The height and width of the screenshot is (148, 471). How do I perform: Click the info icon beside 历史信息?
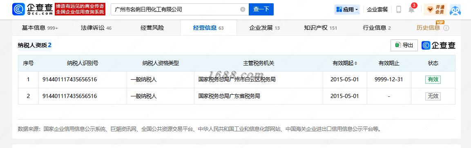(x=446, y=28)
